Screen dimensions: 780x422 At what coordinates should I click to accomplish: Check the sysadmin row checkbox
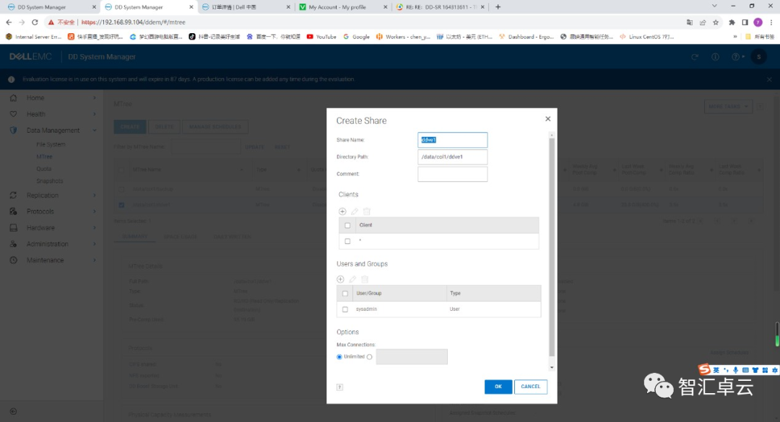(345, 309)
